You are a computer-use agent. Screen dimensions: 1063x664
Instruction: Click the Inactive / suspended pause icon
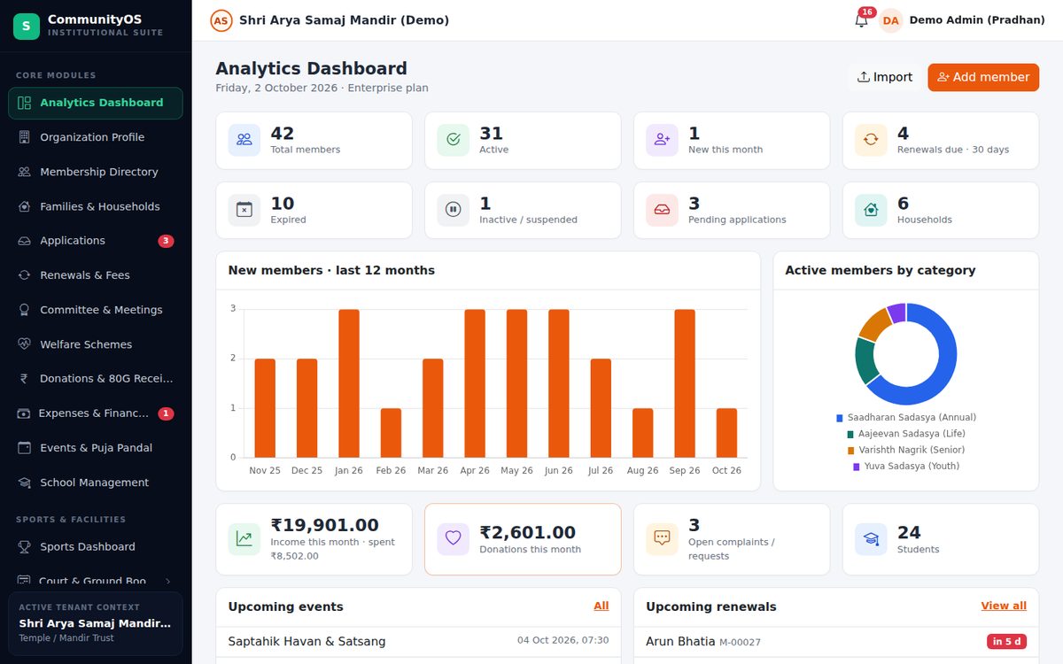click(454, 210)
